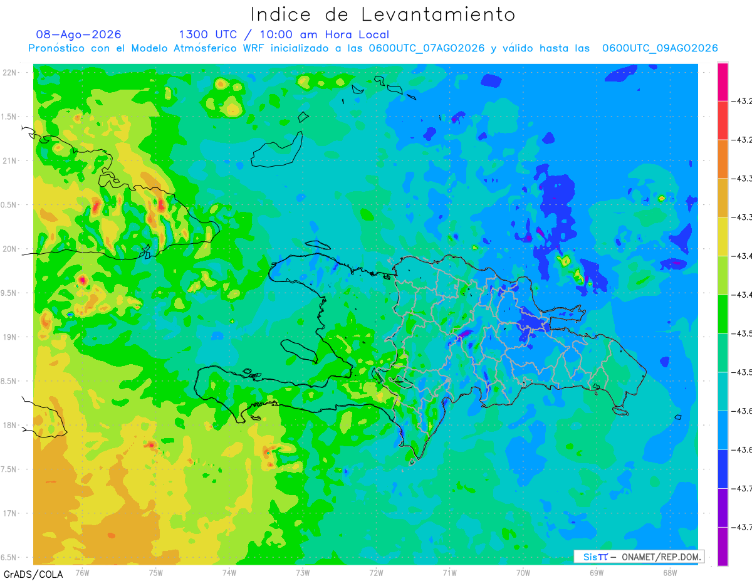Click the 74W longitude label
This screenshot has width=752, height=581.
(229, 572)
